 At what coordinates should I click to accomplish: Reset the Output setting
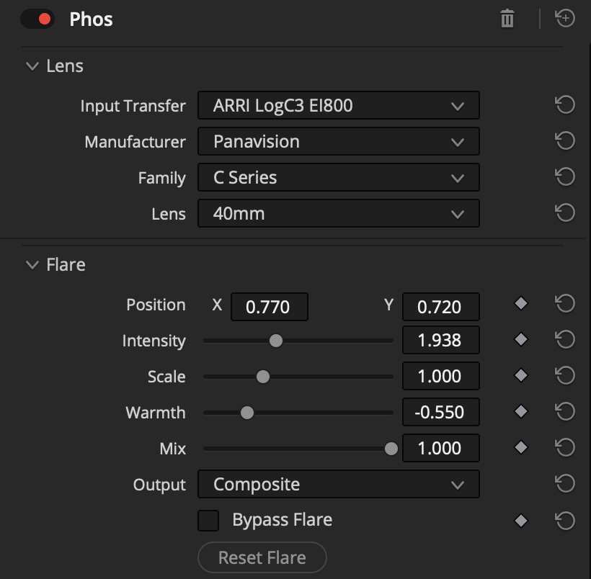point(565,483)
